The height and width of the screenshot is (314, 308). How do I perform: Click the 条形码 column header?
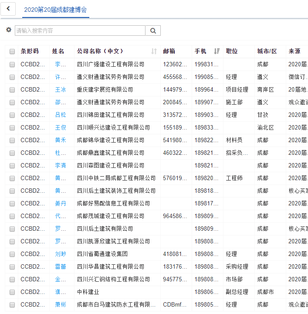(x=30, y=51)
